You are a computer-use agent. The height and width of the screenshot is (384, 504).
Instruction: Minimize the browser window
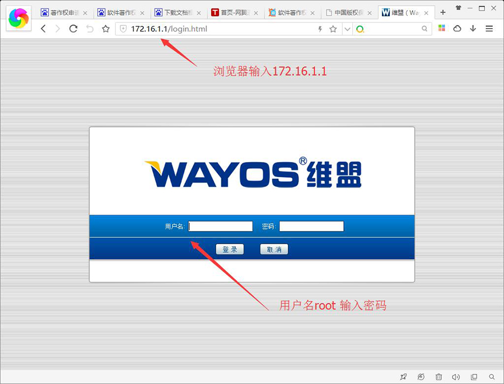(470, 8)
